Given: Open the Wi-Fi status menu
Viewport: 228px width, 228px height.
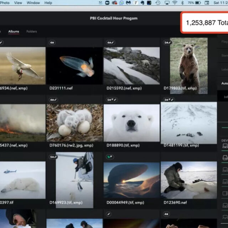Looking at the screenshot, I should coord(175,3).
